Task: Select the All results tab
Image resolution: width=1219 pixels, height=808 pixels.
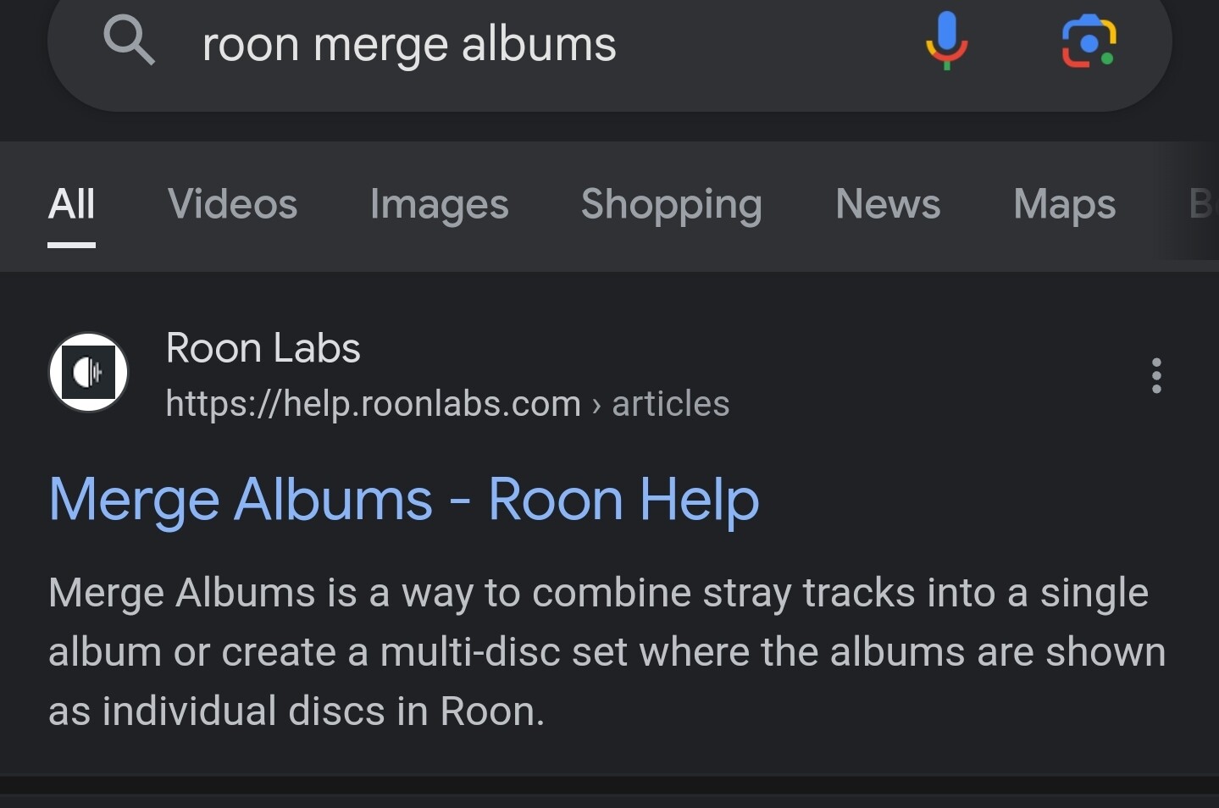Action: 72,204
